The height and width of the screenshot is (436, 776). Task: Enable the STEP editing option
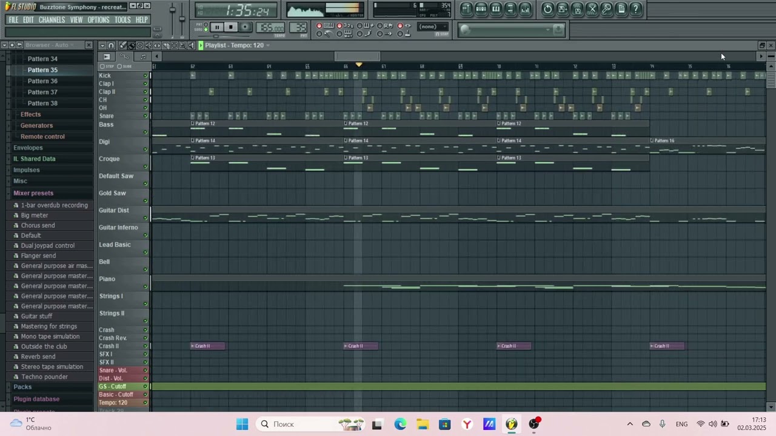pyautogui.click(x=108, y=66)
